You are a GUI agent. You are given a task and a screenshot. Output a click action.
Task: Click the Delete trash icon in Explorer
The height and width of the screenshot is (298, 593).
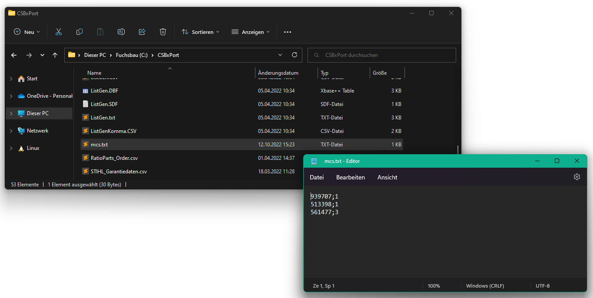163,32
